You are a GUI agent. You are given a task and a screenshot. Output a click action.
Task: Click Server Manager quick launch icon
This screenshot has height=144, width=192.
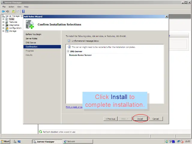(15, 142)
